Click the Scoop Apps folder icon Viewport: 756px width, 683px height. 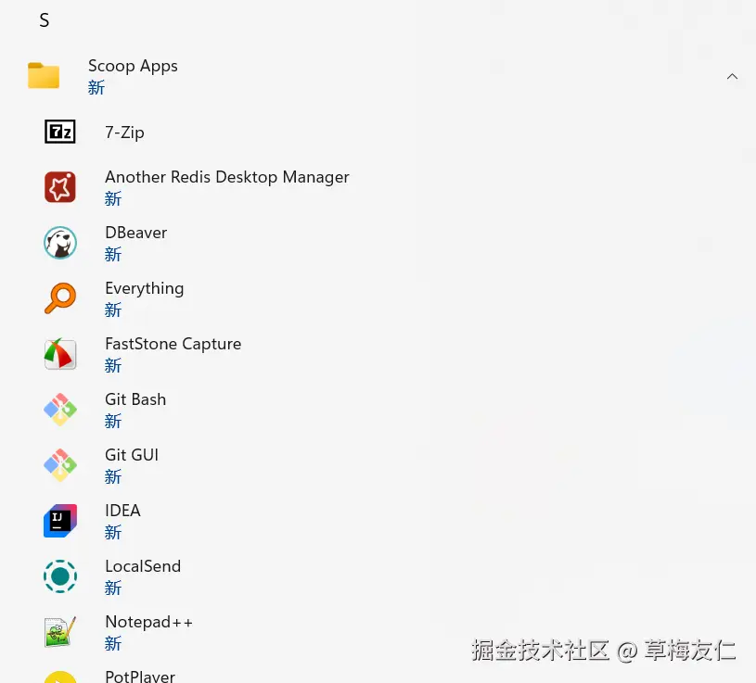point(44,76)
